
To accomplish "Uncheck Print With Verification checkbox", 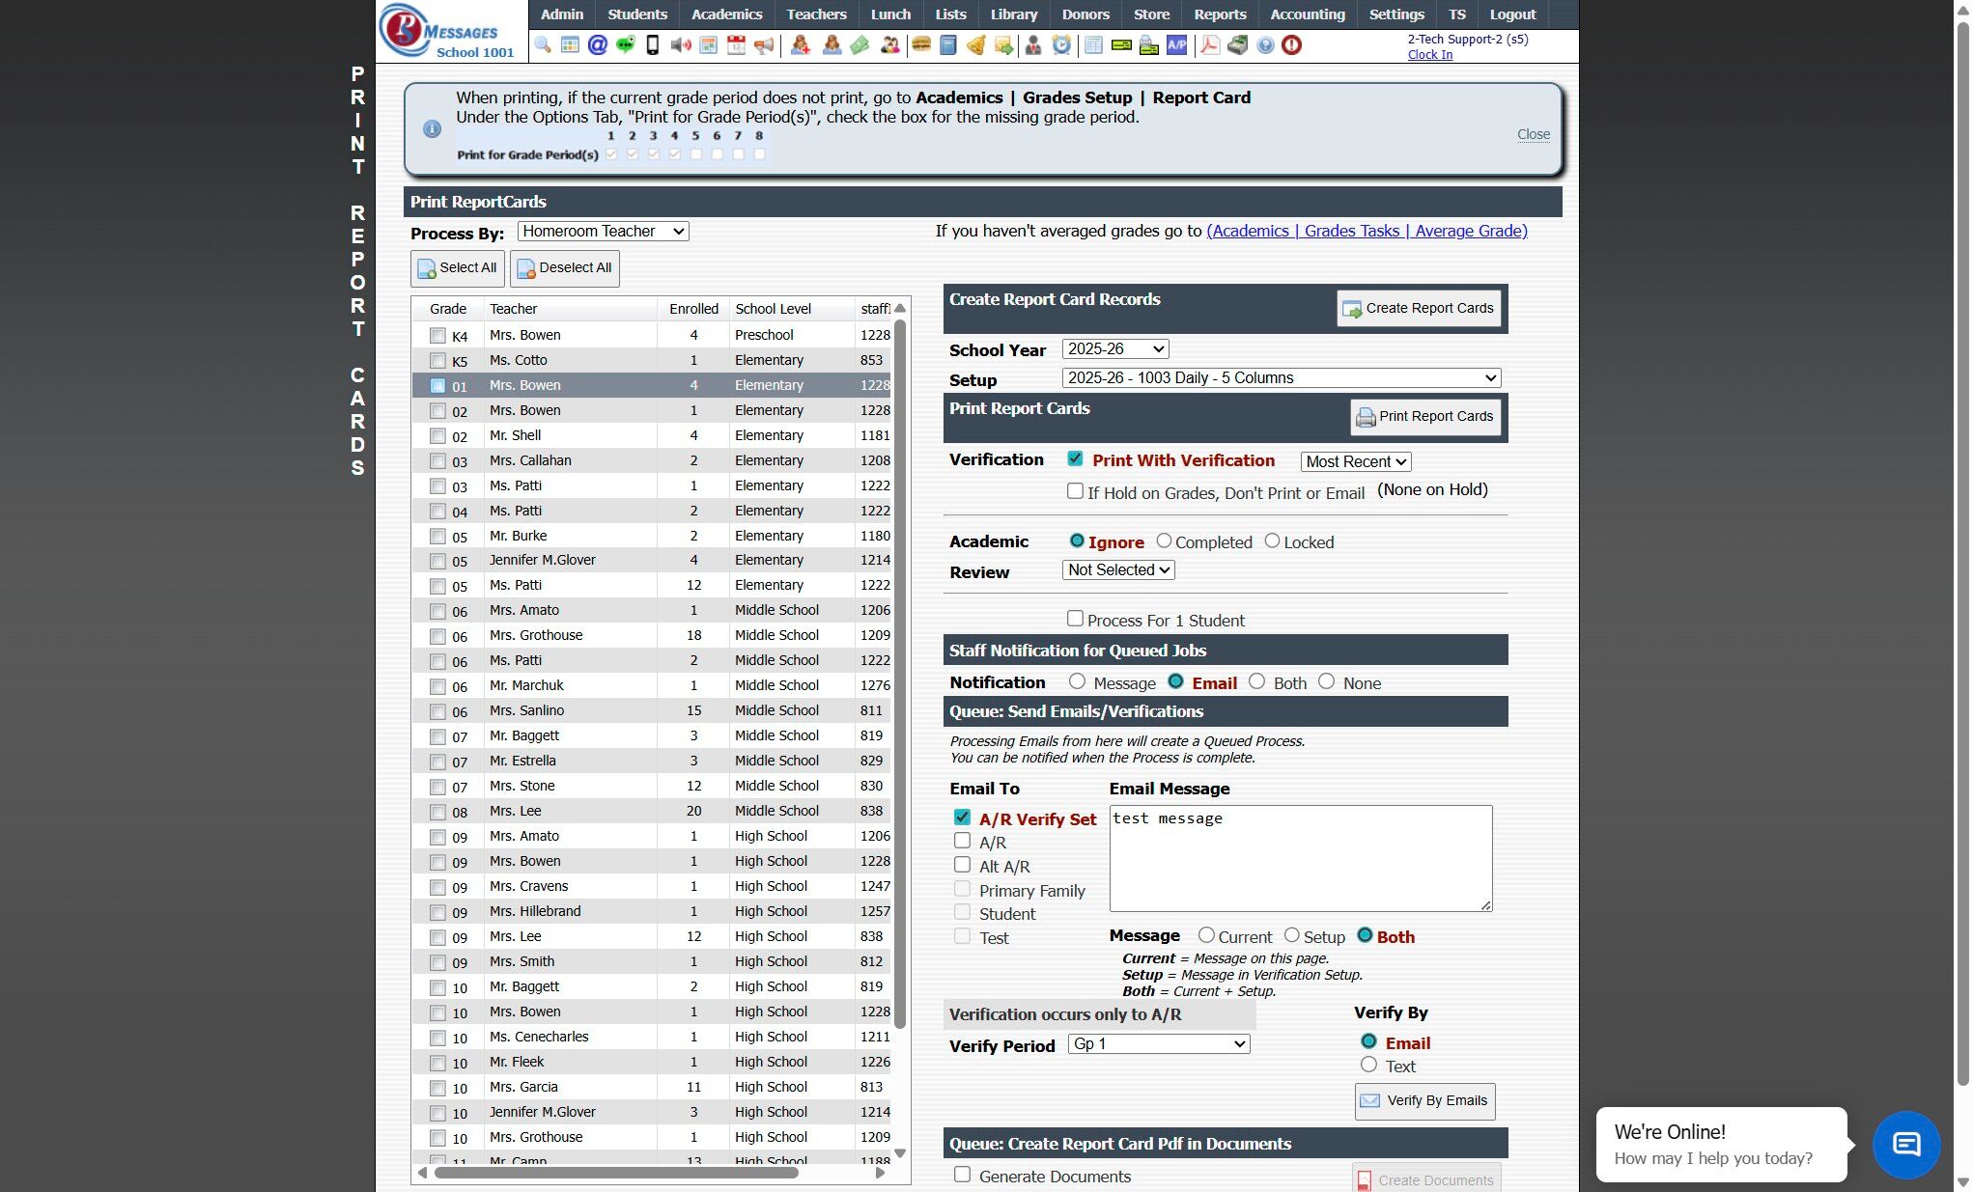I will coord(1075,459).
